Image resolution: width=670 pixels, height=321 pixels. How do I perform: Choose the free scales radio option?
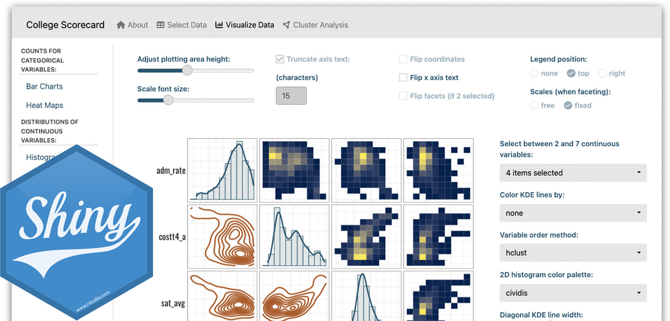pos(534,105)
